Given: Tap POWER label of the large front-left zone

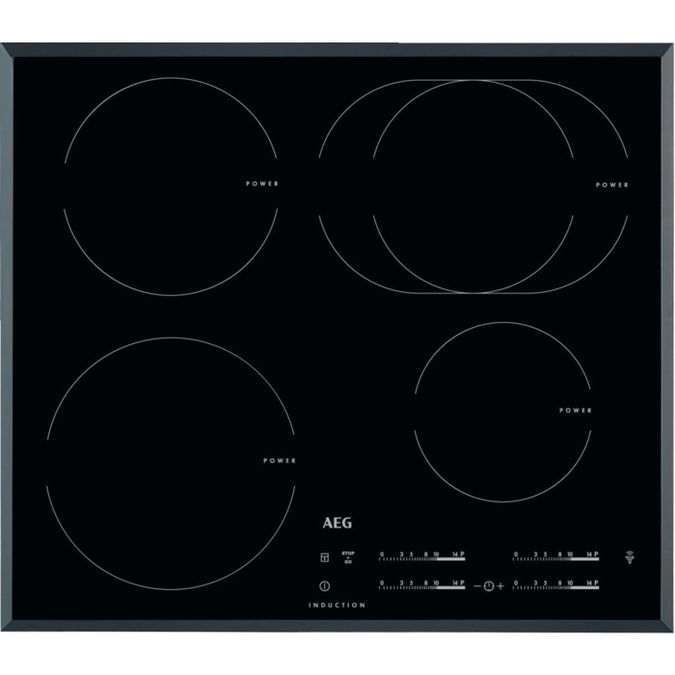Looking at the screenshot, I should [x=280, y=461].
